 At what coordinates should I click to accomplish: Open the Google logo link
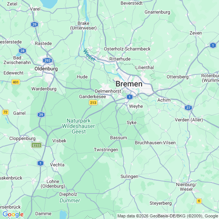[x=13, y=214]
